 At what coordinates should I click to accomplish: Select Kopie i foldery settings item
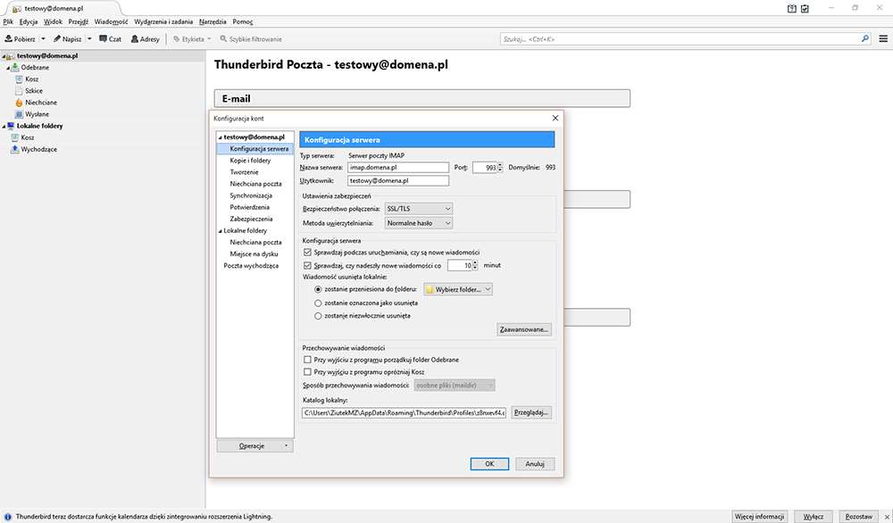click(250, 161)
